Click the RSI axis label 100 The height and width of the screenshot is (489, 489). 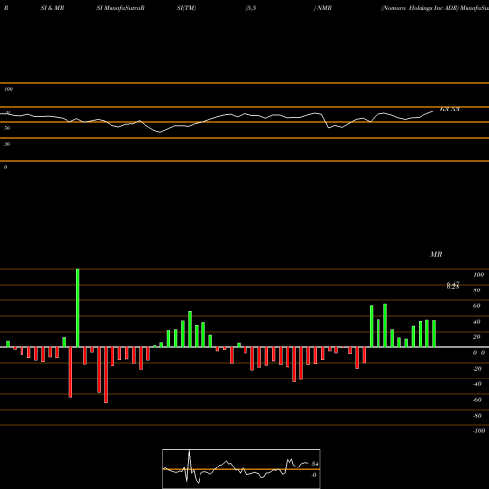(x=8, y=89)
